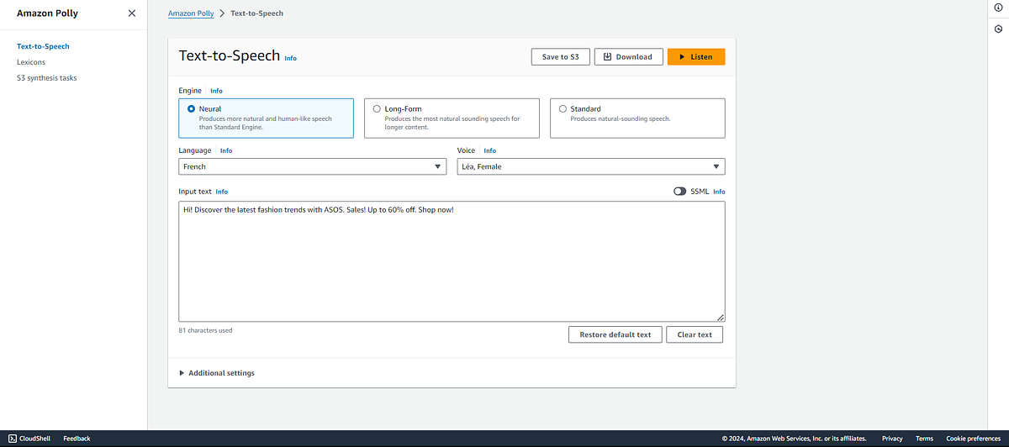Toggle the SSML switch
Screen dimensions: 1009x447
coord(679,192)
